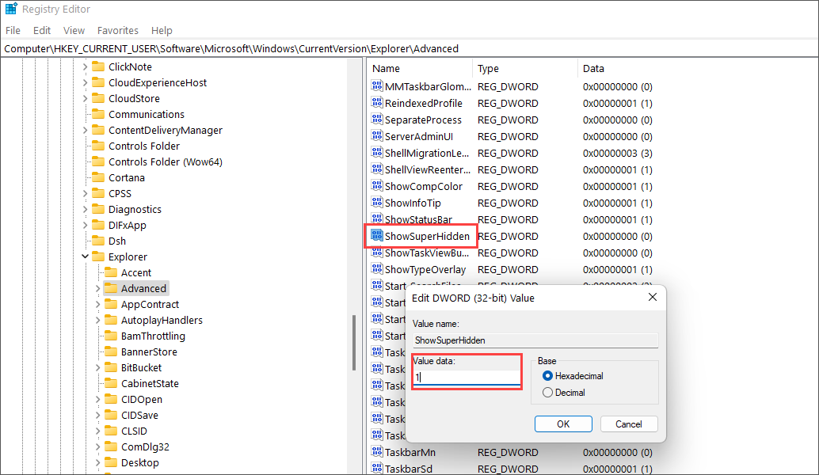Open the Favorites menu
This screenshot has height=475, width=819.
pyautogui.click(x=117, y=30)
